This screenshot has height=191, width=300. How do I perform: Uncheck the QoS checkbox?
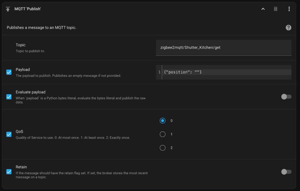[9, 134]
